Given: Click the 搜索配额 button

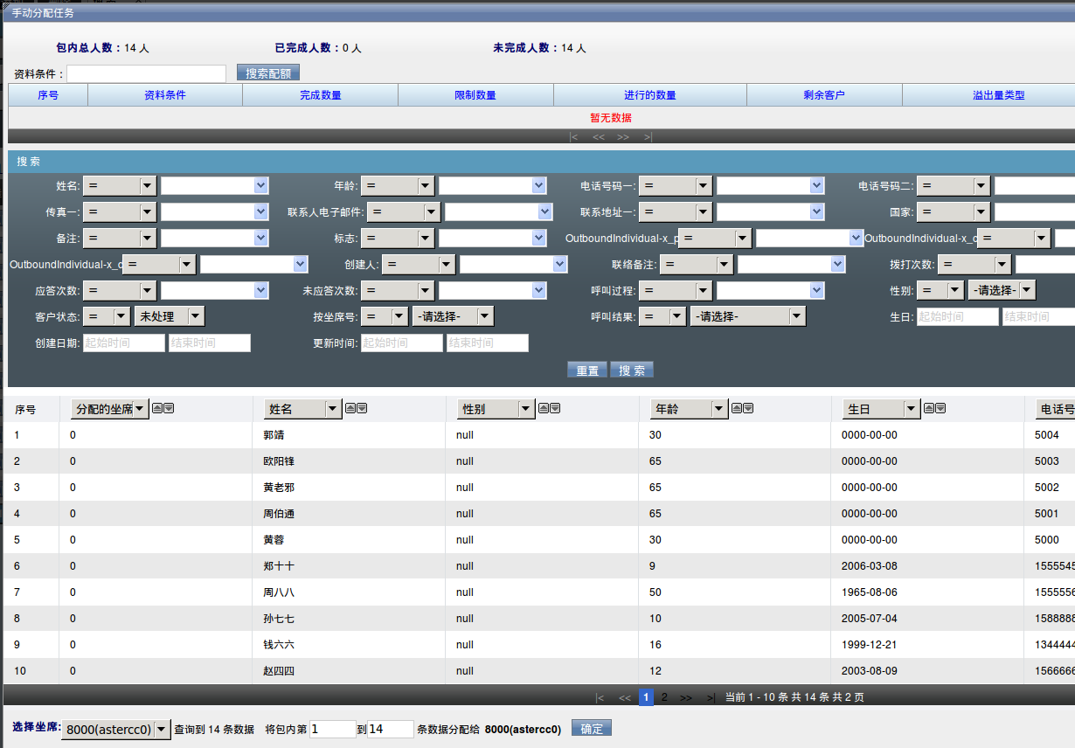Looking at the screenshot, I should pos(268,73).
